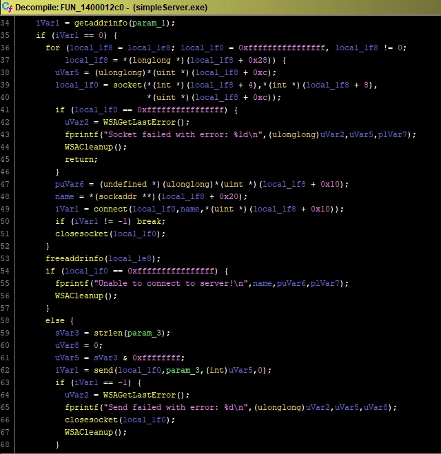Click the for keyword on line 36

tap(52, 48)
